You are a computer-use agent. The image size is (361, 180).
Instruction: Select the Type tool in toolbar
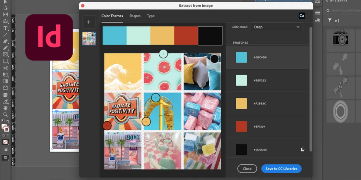pyautogui.click(x=5, y=28)
